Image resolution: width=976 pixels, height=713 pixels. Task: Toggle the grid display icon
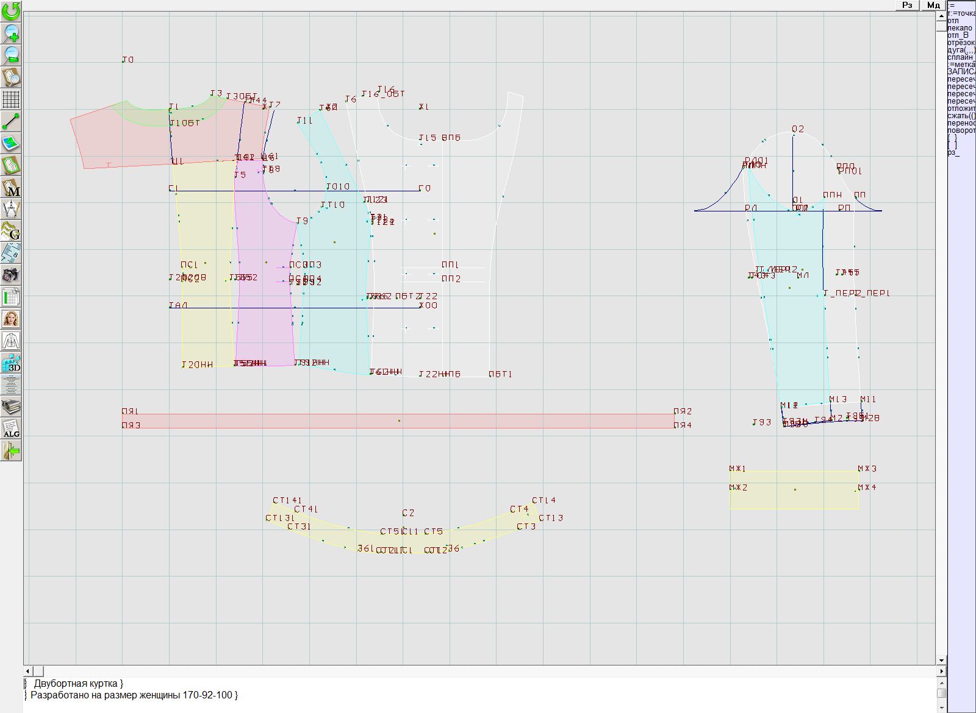click(11, 99)
